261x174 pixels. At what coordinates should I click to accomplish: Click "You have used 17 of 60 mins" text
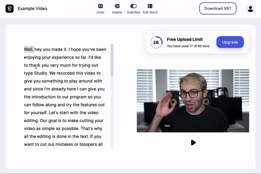point(188,46)
